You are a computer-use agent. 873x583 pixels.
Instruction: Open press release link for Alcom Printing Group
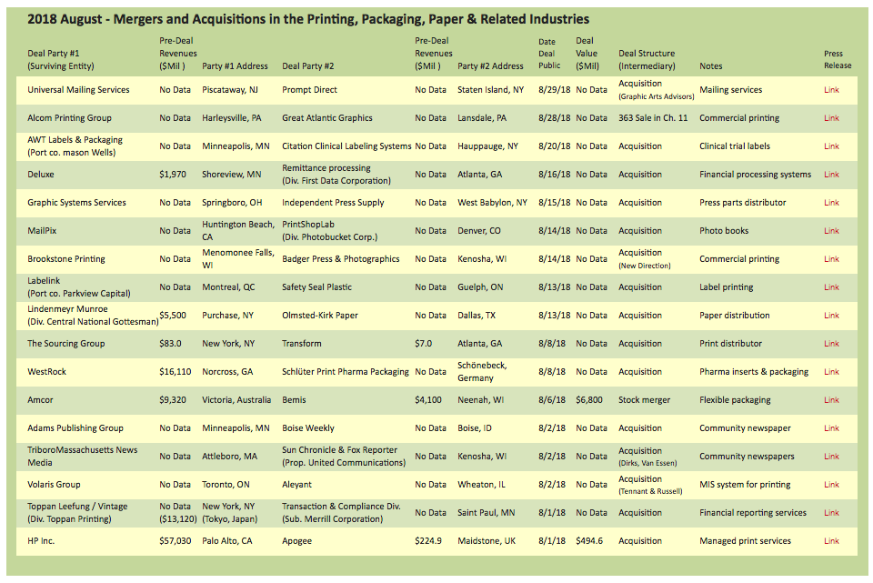coord(831,118)
